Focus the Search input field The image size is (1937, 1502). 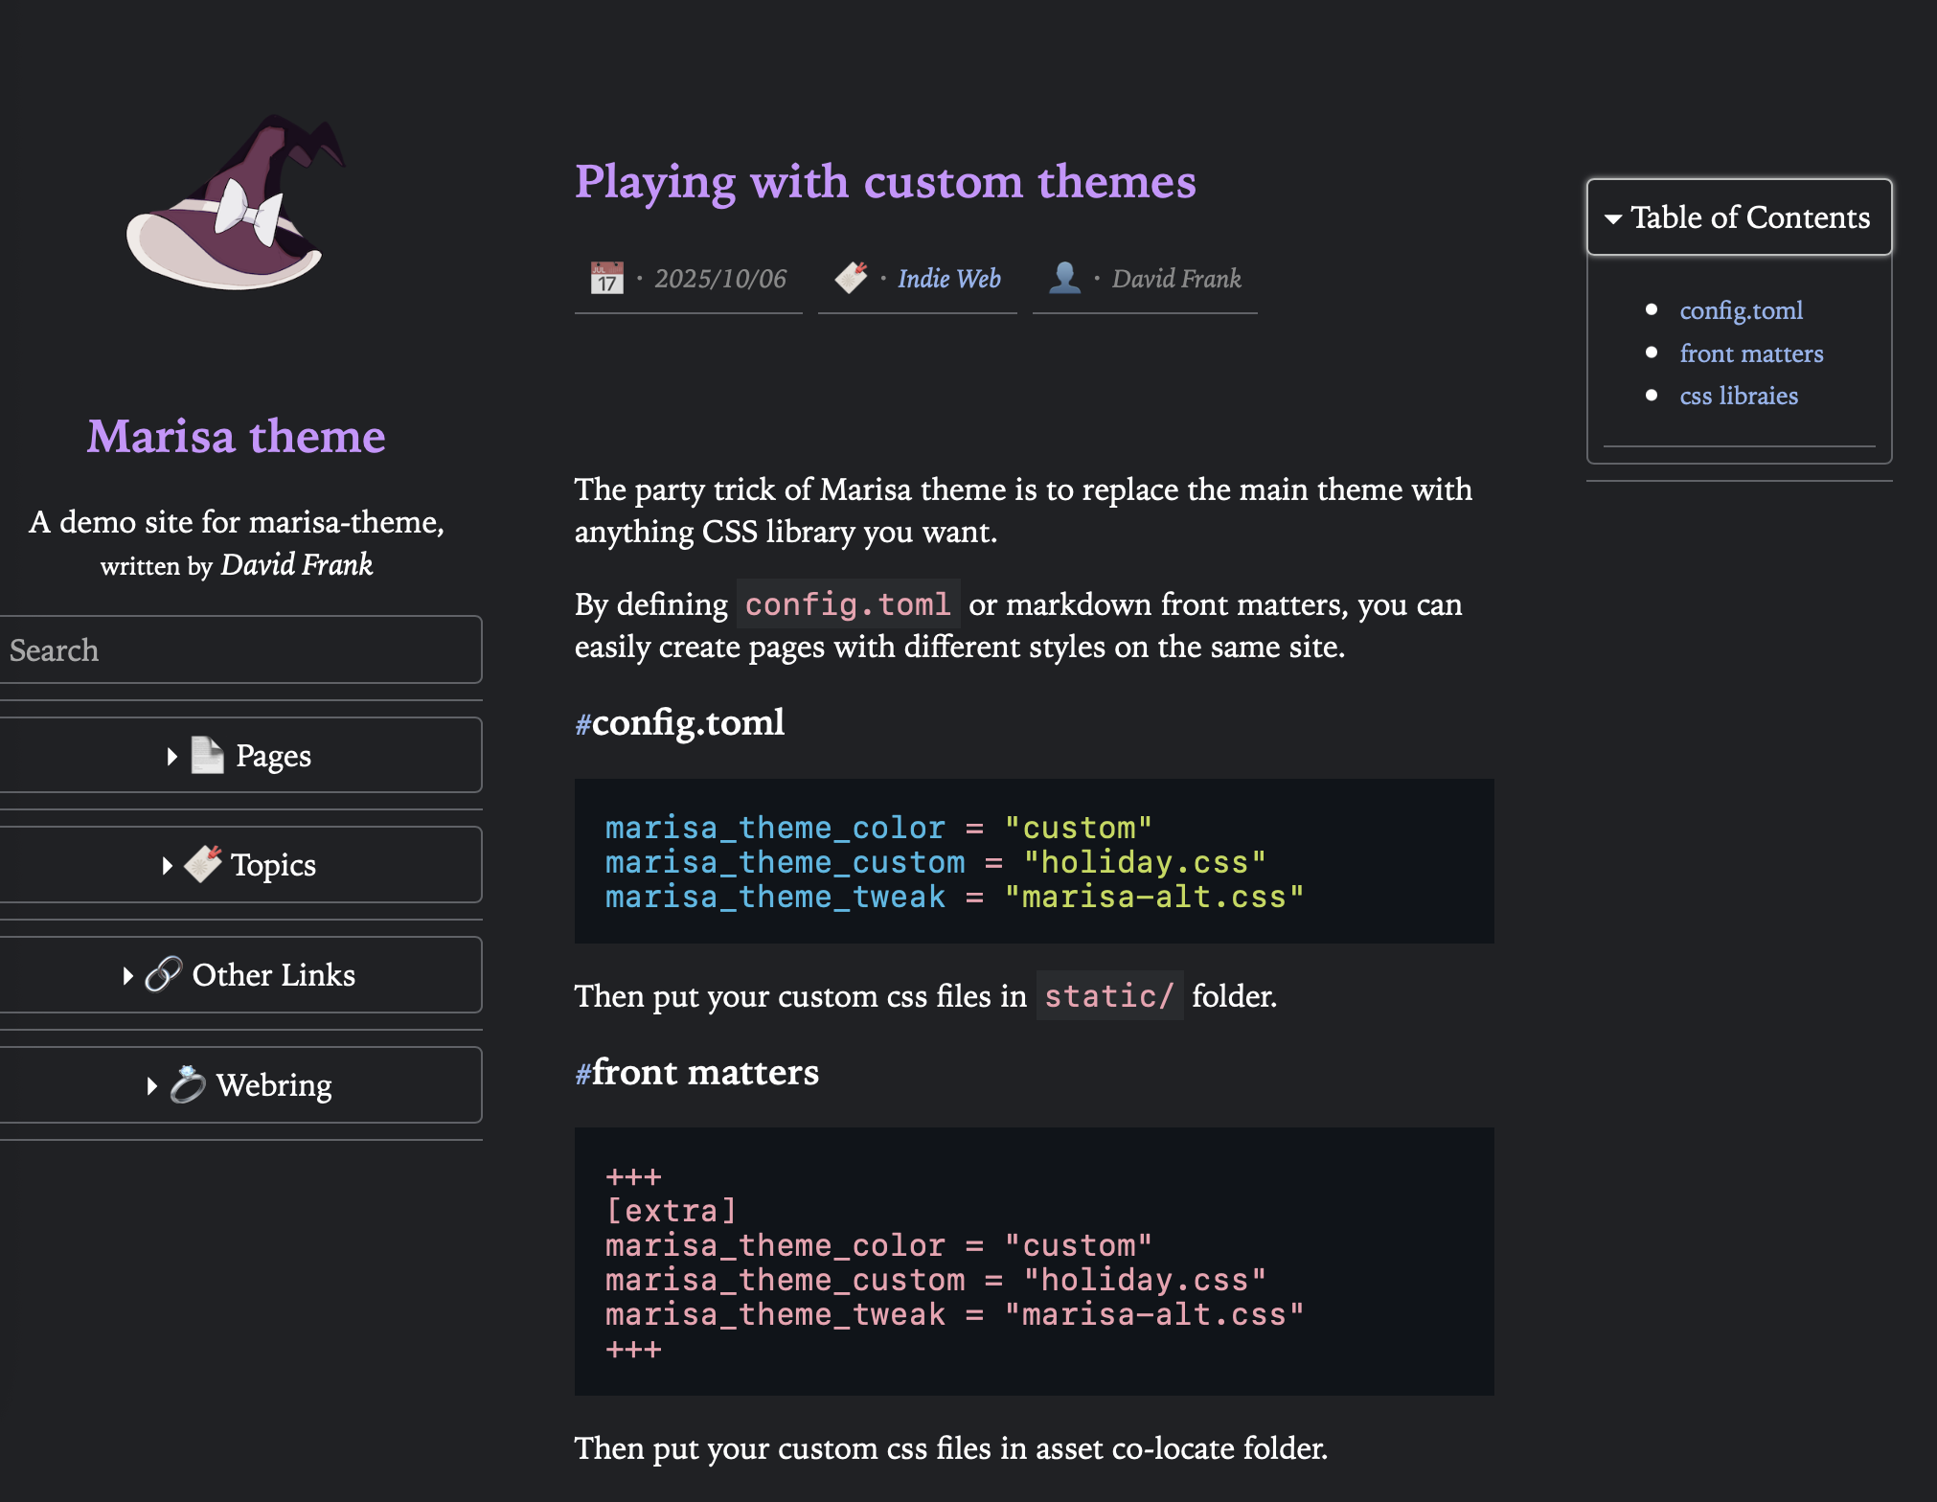(x=239, y=650)
